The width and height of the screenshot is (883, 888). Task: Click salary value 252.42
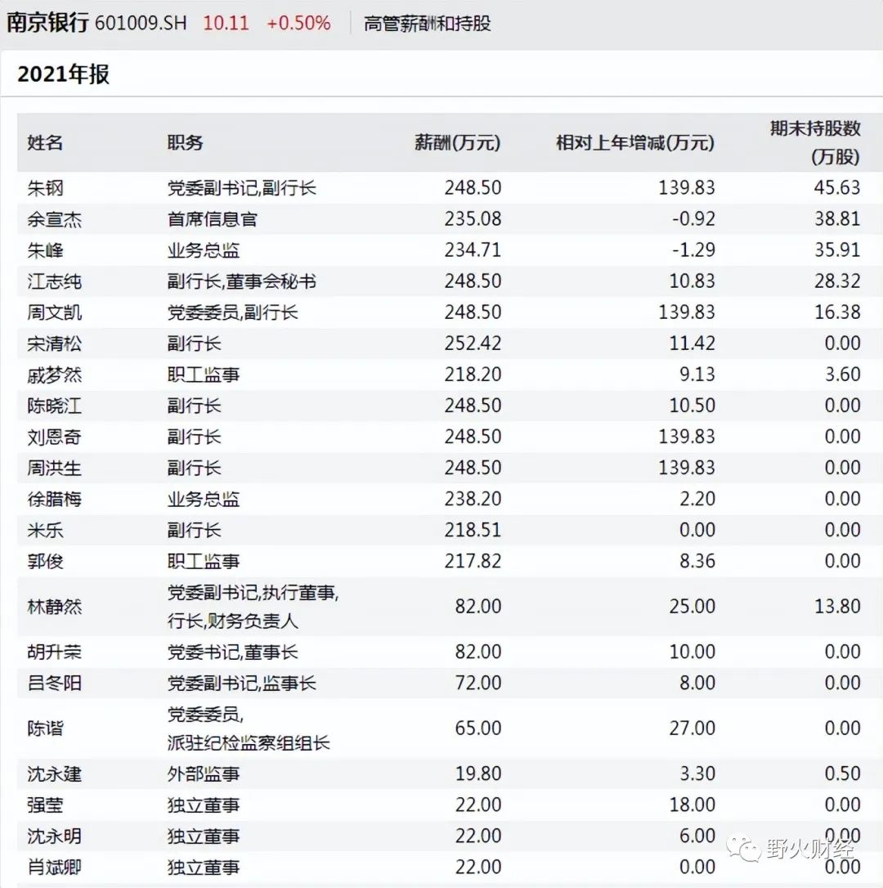(x=473, y=343)
